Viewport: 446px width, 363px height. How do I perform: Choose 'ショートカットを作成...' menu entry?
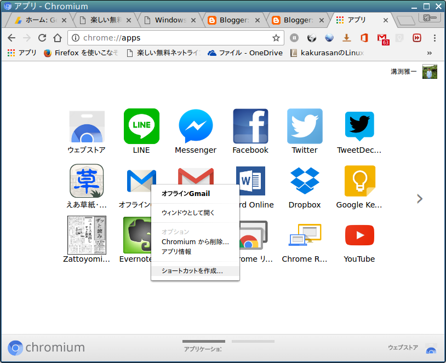195,271
